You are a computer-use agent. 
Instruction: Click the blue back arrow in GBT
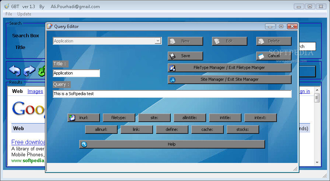coord(15,71)
